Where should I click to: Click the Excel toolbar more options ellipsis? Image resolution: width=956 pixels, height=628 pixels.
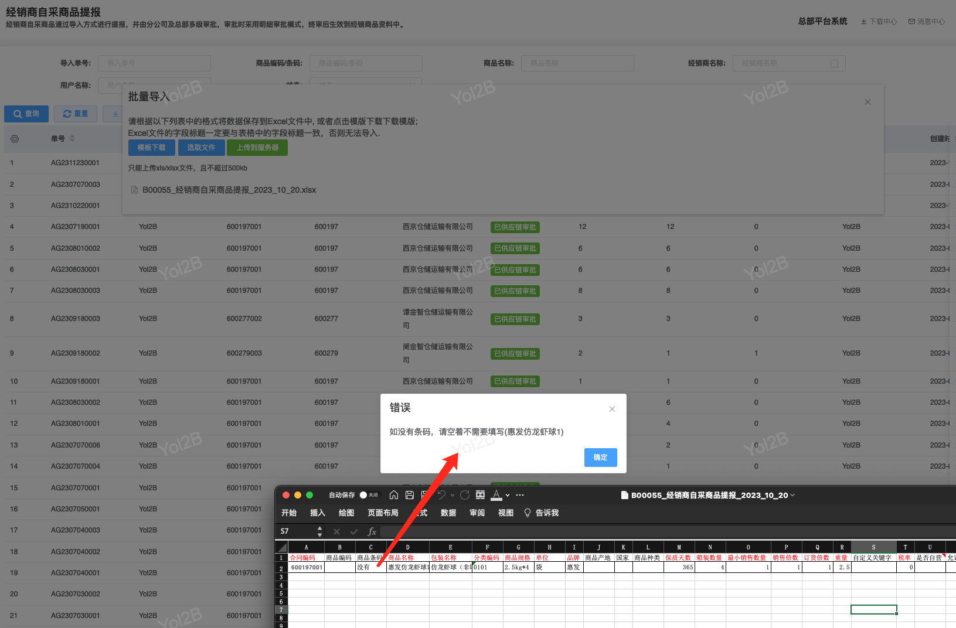[520, 495]
